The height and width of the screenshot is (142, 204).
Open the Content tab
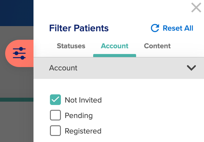(157, 46)
